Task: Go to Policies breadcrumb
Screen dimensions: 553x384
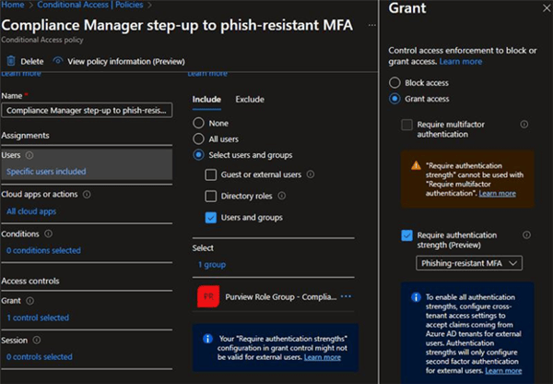Action: tap(129, 5)
